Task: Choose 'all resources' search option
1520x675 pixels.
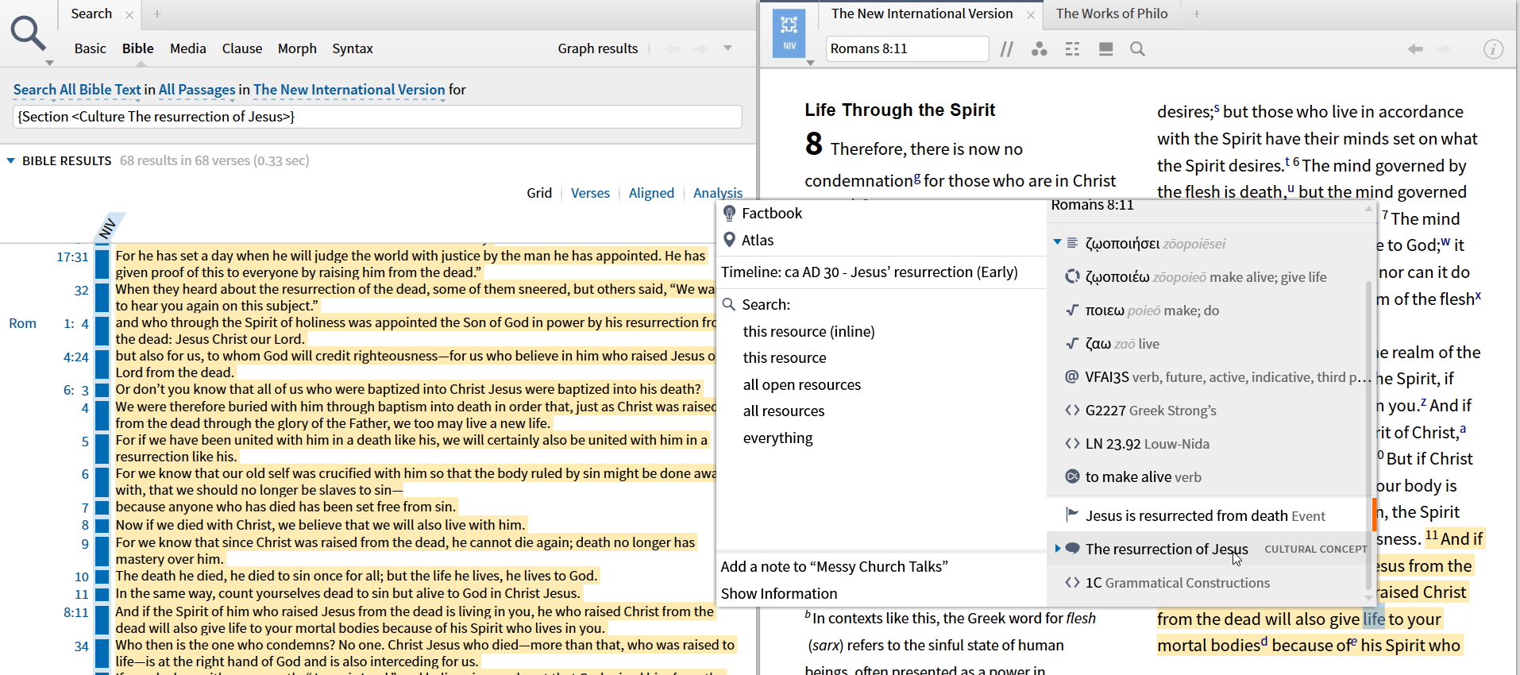Action: 784,411
